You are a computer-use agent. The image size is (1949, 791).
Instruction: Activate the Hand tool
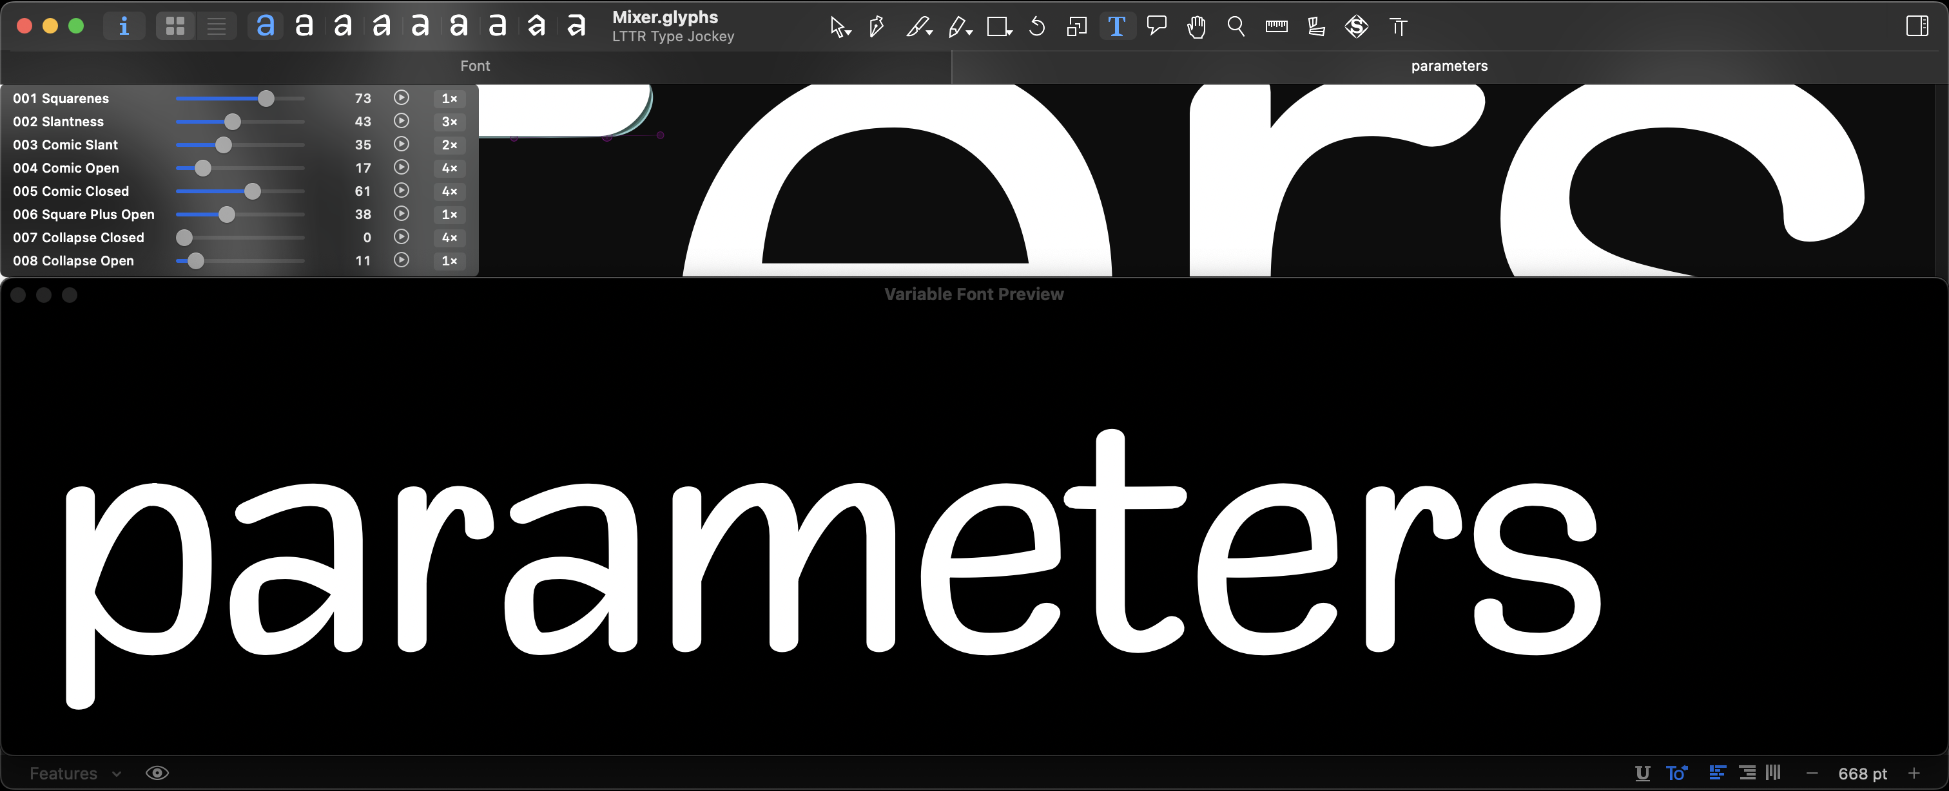click(1196, 27)
